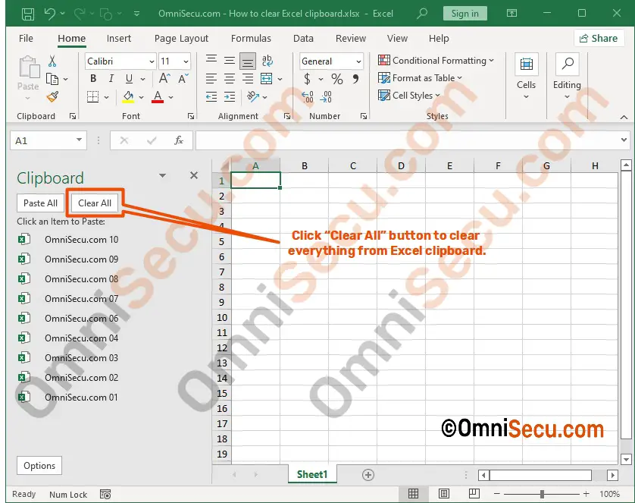
Task: Click Increase Font Size icon
Action: pyautogui.click(x=164, y=78)
